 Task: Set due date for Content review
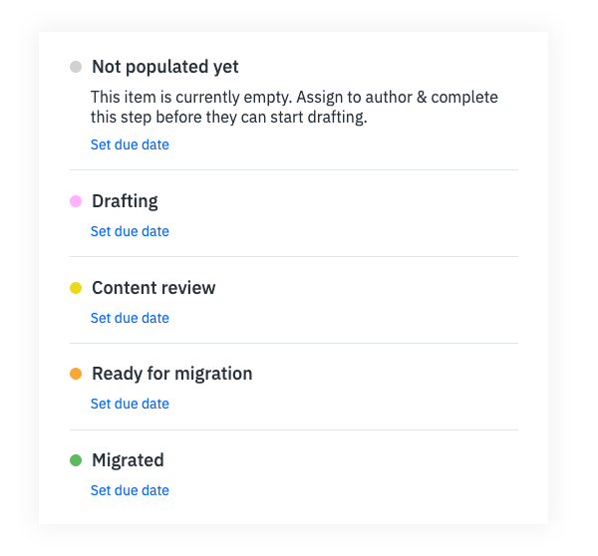[x=130, y=318]
